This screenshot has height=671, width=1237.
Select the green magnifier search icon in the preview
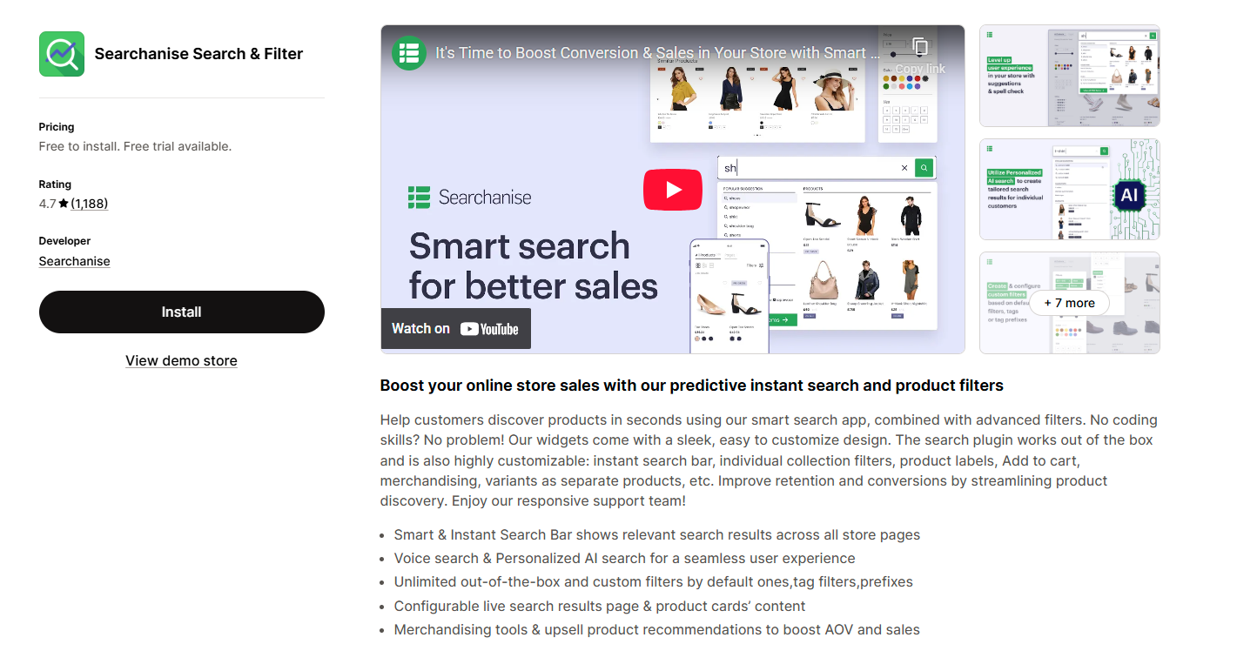924,167
